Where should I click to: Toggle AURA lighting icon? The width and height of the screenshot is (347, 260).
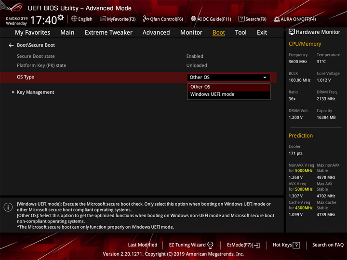click(x=277, y=19)
